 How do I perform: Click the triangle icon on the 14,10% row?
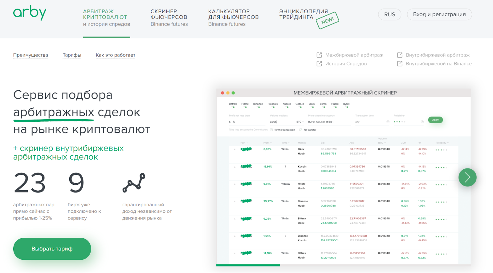point(235,254)
